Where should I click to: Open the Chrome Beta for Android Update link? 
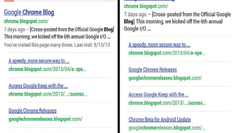[x=159, y=120]
